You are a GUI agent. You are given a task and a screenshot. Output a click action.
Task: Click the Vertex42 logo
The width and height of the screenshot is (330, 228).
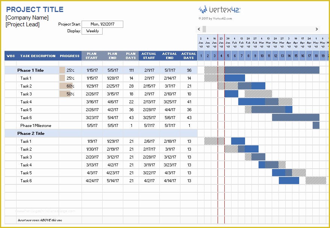pyautogui.click(x=219, y=10)
